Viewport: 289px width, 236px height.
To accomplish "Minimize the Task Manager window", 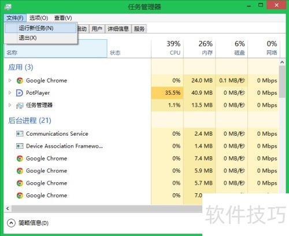I will pos(249,6).
